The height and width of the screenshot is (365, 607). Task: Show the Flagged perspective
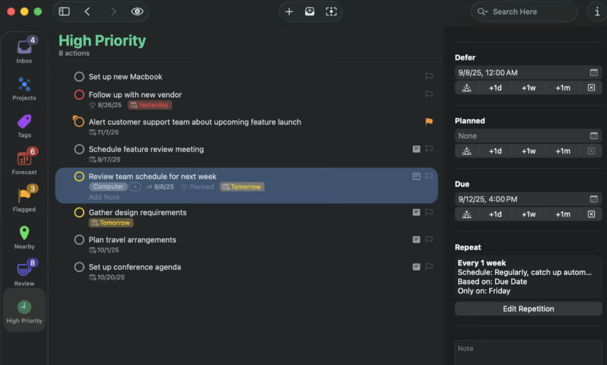24,199
